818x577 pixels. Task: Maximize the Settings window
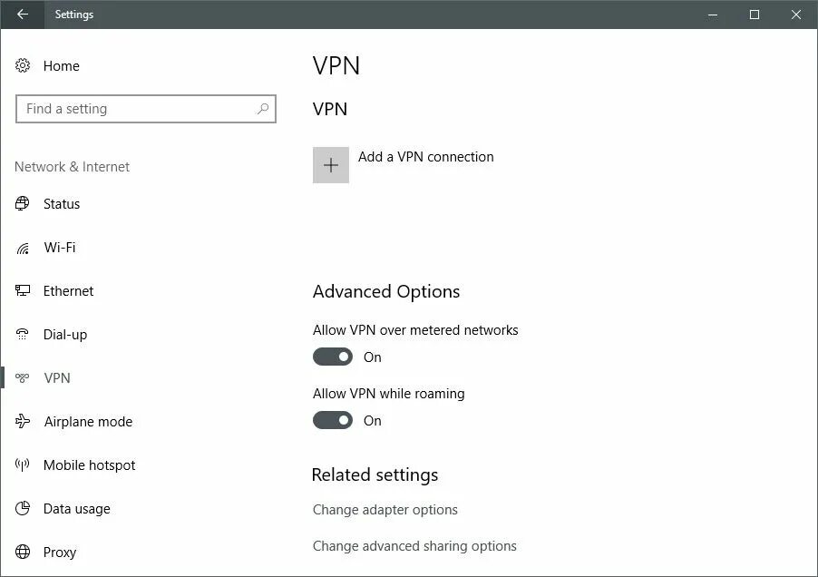coord(755,15)
